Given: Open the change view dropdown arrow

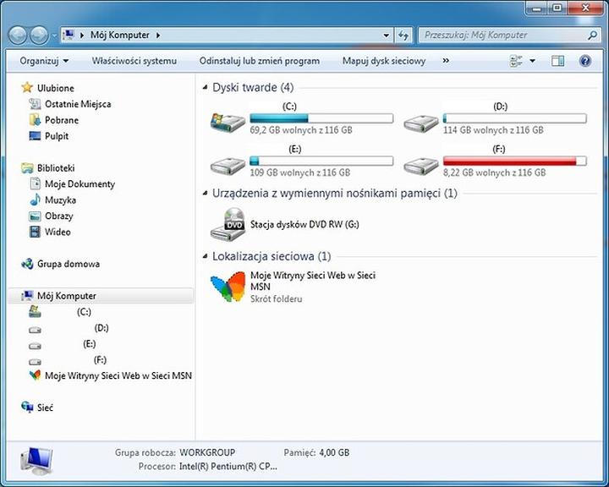Looking at the screenshot, I should 532,61.
